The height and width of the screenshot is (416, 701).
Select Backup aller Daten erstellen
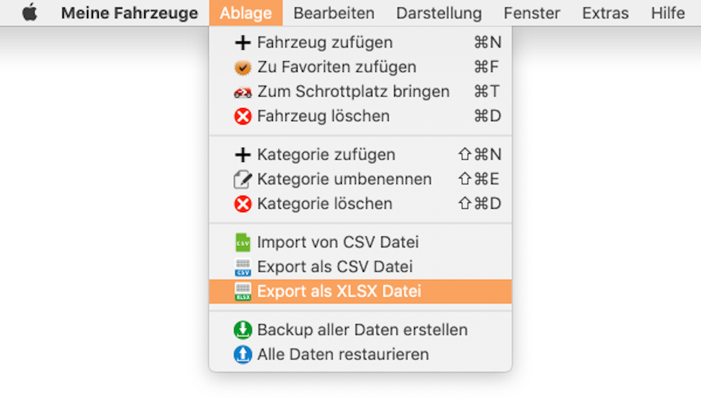pyautogui.click(x=362, y=330)
